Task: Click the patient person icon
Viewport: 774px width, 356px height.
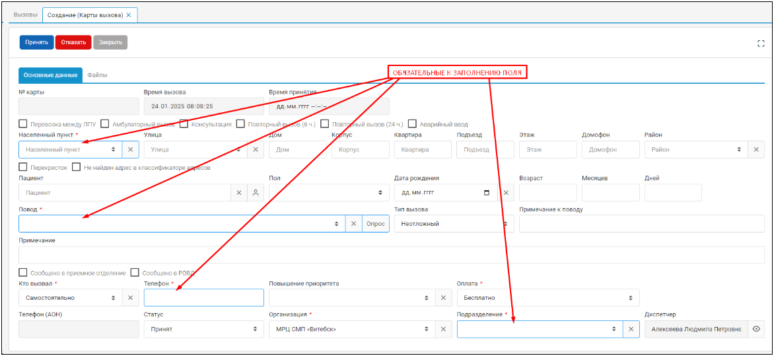Action: pyautogui.click(x=256, y=193)
